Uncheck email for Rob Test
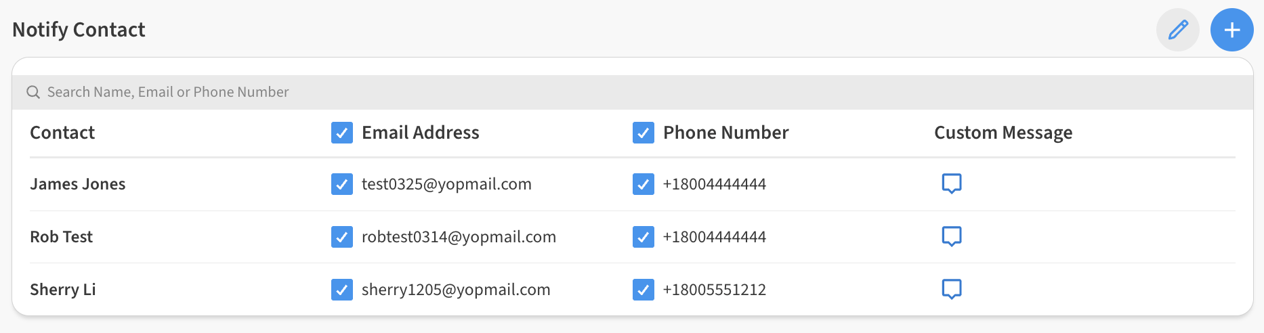The image size is (1264, 333). [x=342, y=237]
